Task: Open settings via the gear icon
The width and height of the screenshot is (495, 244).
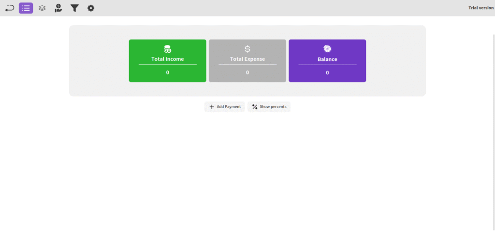Action: click(90, 8)
